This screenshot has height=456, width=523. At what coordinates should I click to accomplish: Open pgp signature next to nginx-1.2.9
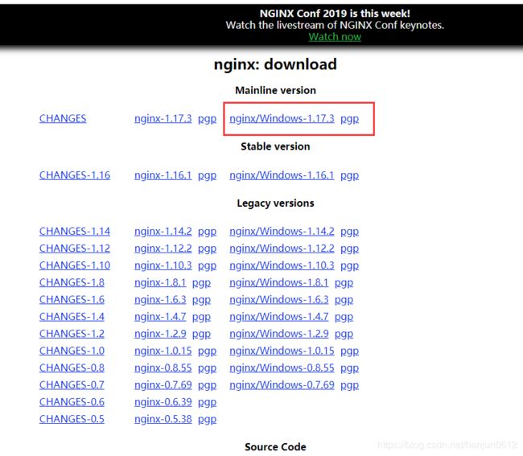(201, 334)
